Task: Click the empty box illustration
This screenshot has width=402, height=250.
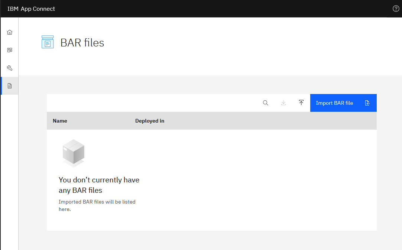Action: click(74, 153)
